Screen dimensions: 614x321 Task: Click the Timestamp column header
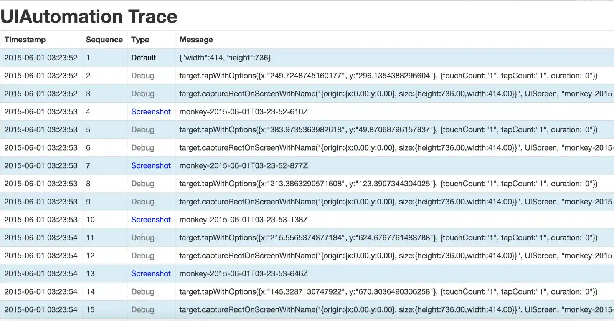[25, 40]
